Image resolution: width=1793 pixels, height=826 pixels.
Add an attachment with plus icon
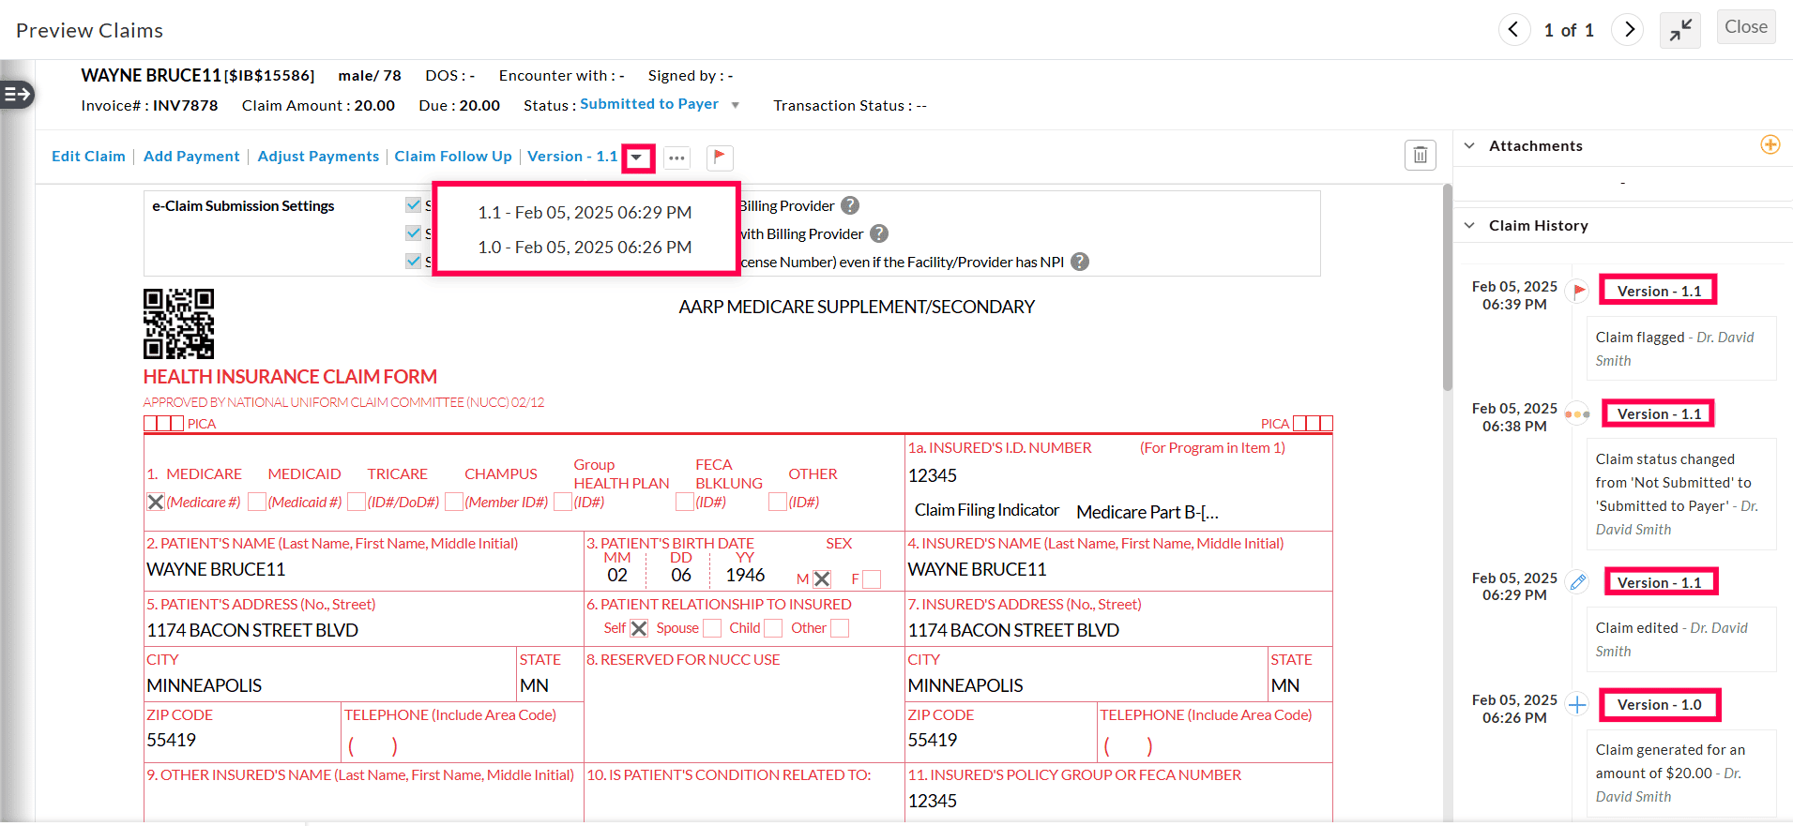(x=1770, y=144)
